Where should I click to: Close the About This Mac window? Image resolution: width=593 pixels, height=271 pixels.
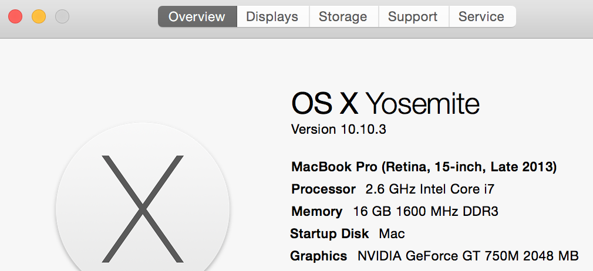(x=15, y=16)
